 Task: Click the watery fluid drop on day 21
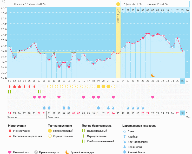coord(108,108)
